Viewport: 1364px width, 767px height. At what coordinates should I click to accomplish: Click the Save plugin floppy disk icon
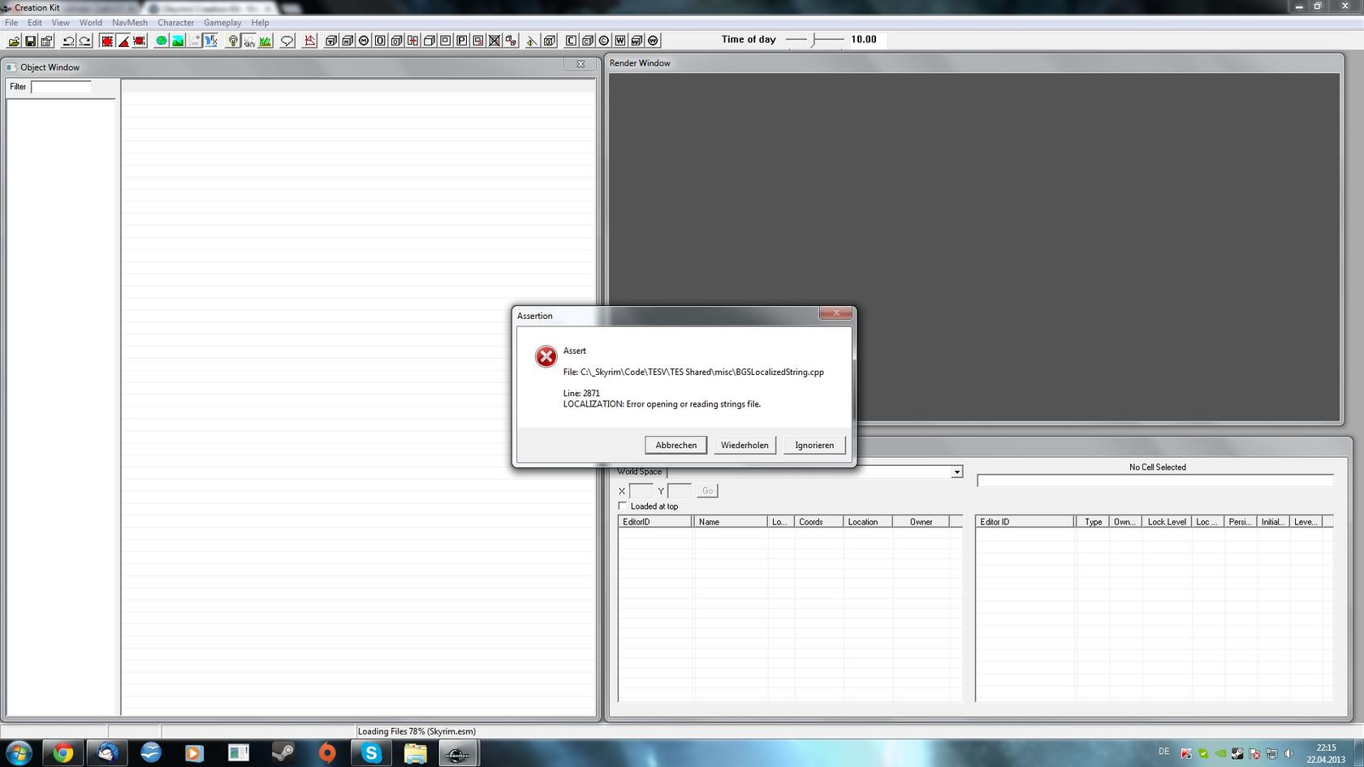30,41
